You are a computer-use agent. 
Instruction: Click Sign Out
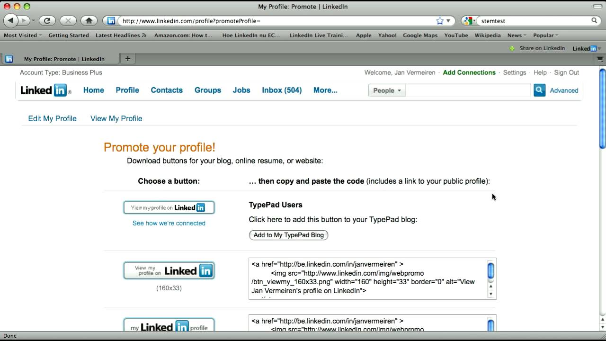[x=567, y=72]
